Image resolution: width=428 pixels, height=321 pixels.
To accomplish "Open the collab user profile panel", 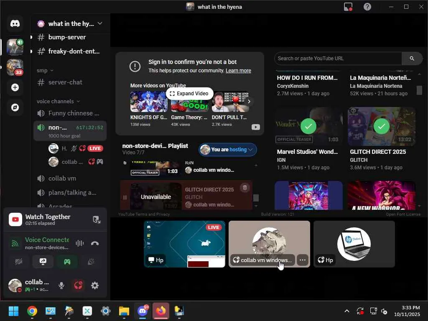I will (30, 285).
